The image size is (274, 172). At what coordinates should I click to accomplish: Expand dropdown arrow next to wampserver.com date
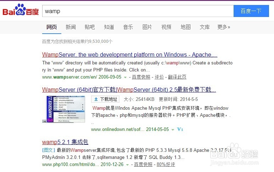pyautogui.click(x=125, y=77)
